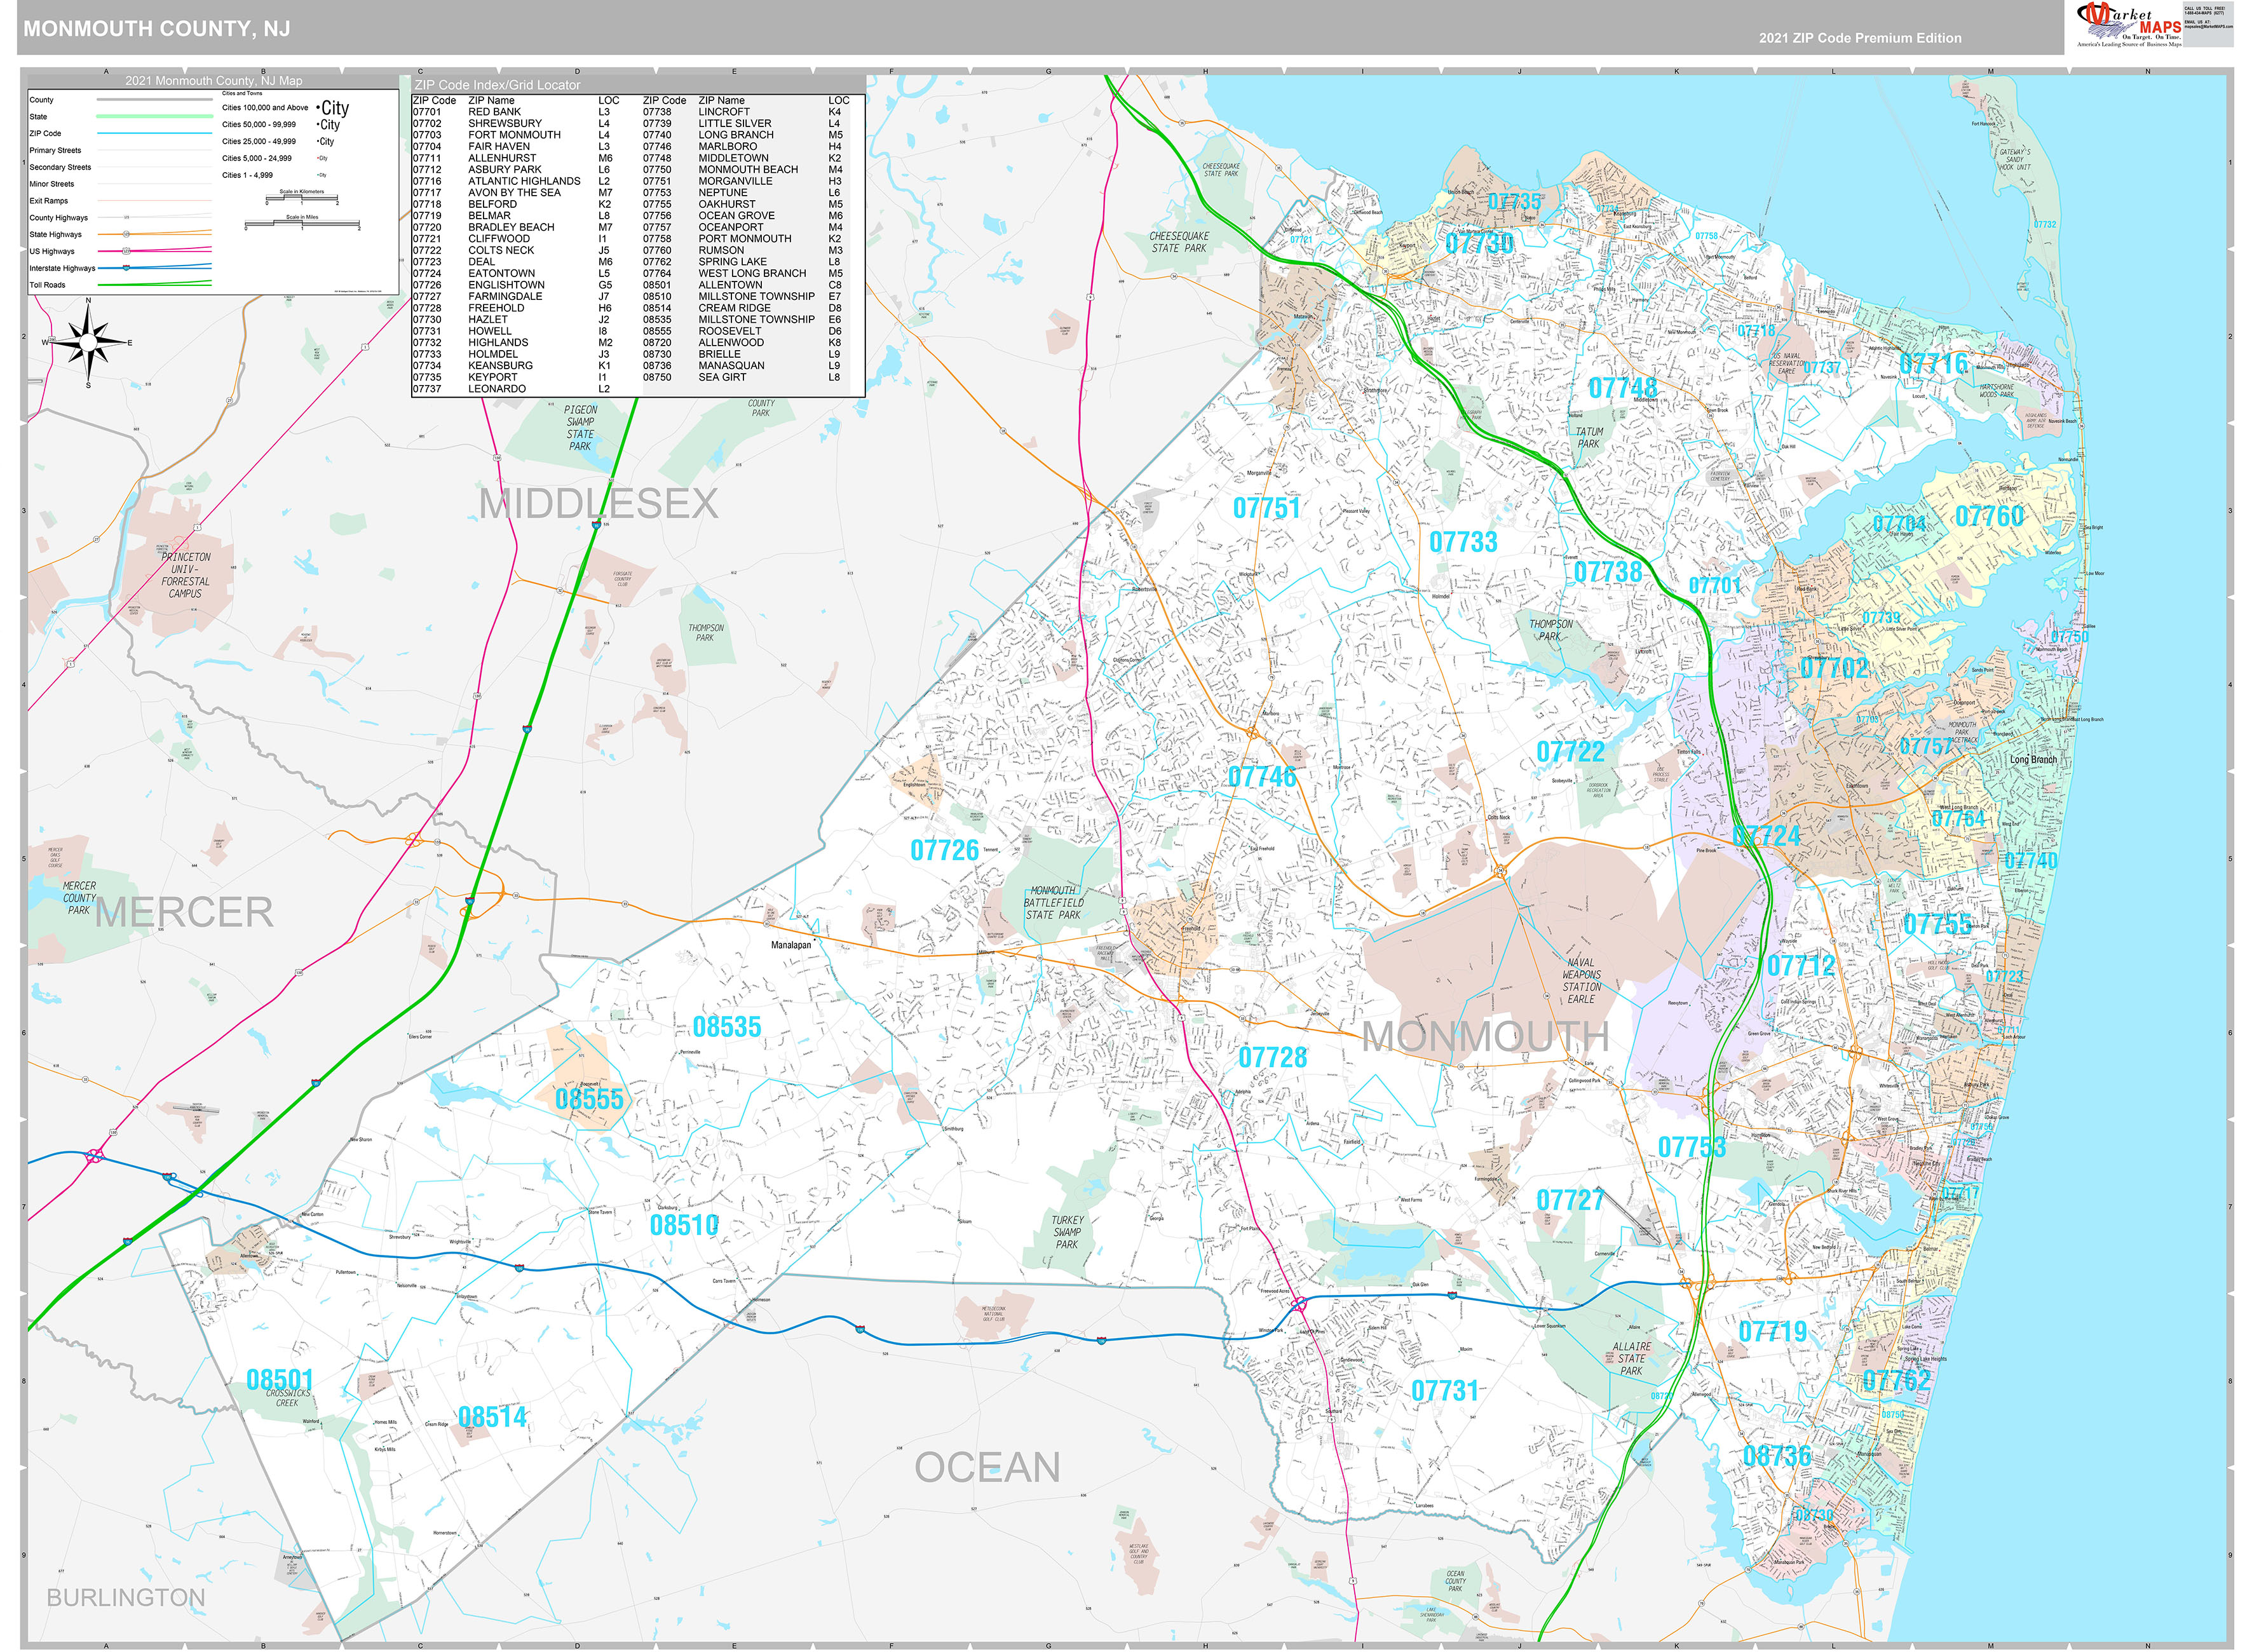Click the 'OCEAN' county label on the map
2245x1652 pixels.
click(x=987, y=1468)
